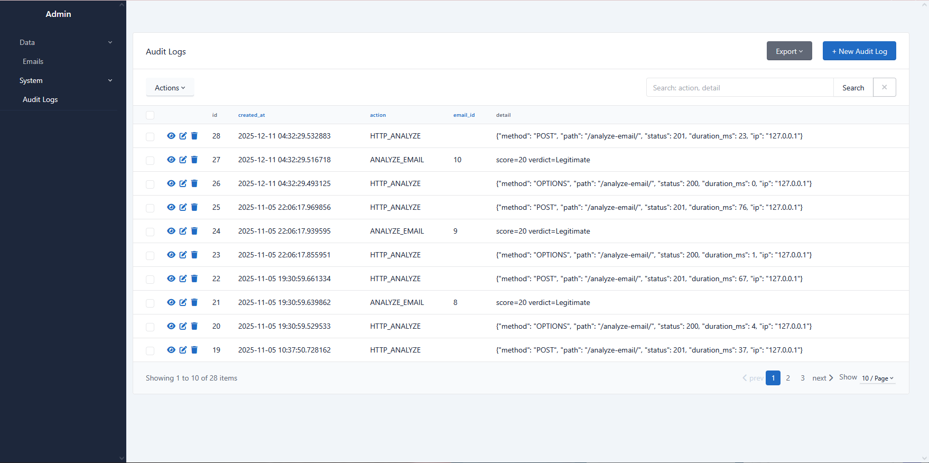929x463 pixels.
Task: Click sidebar scrollbar down arrow
Action: coord(122,458)
